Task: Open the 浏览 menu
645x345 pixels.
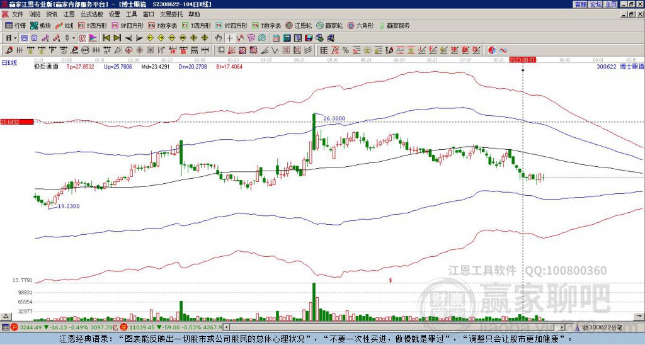Action: [x=35, y=14]
